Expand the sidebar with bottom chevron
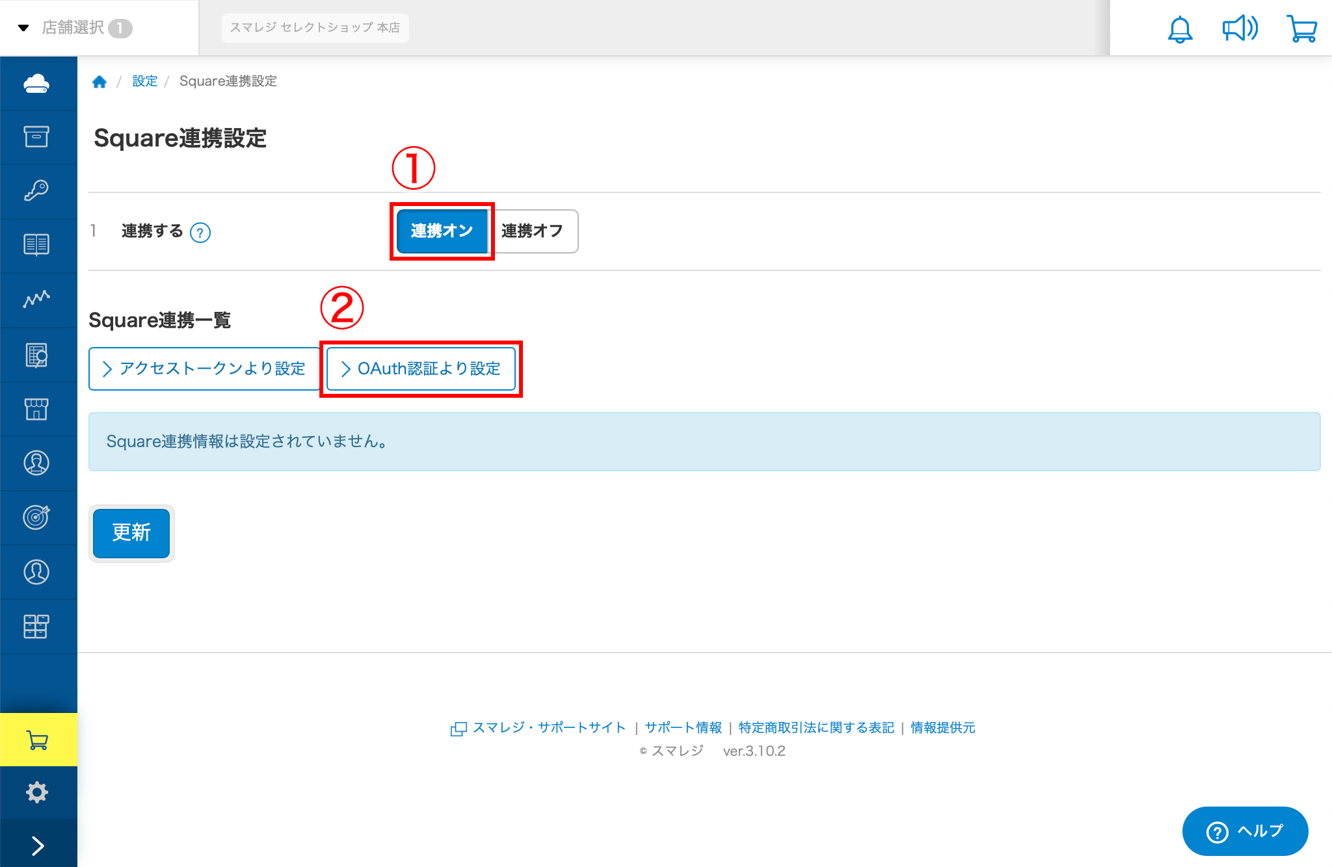 (38, 846)
